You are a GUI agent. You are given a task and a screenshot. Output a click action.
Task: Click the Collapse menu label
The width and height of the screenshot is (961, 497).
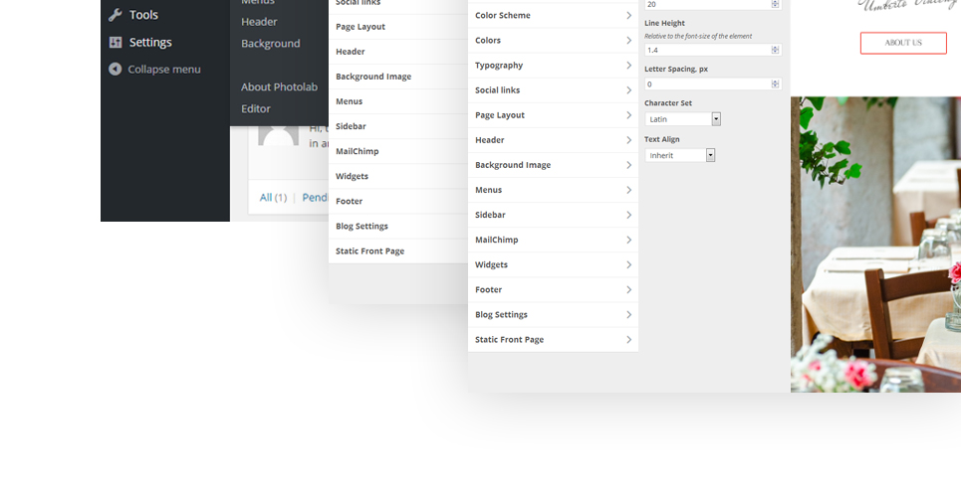point(163,70)
